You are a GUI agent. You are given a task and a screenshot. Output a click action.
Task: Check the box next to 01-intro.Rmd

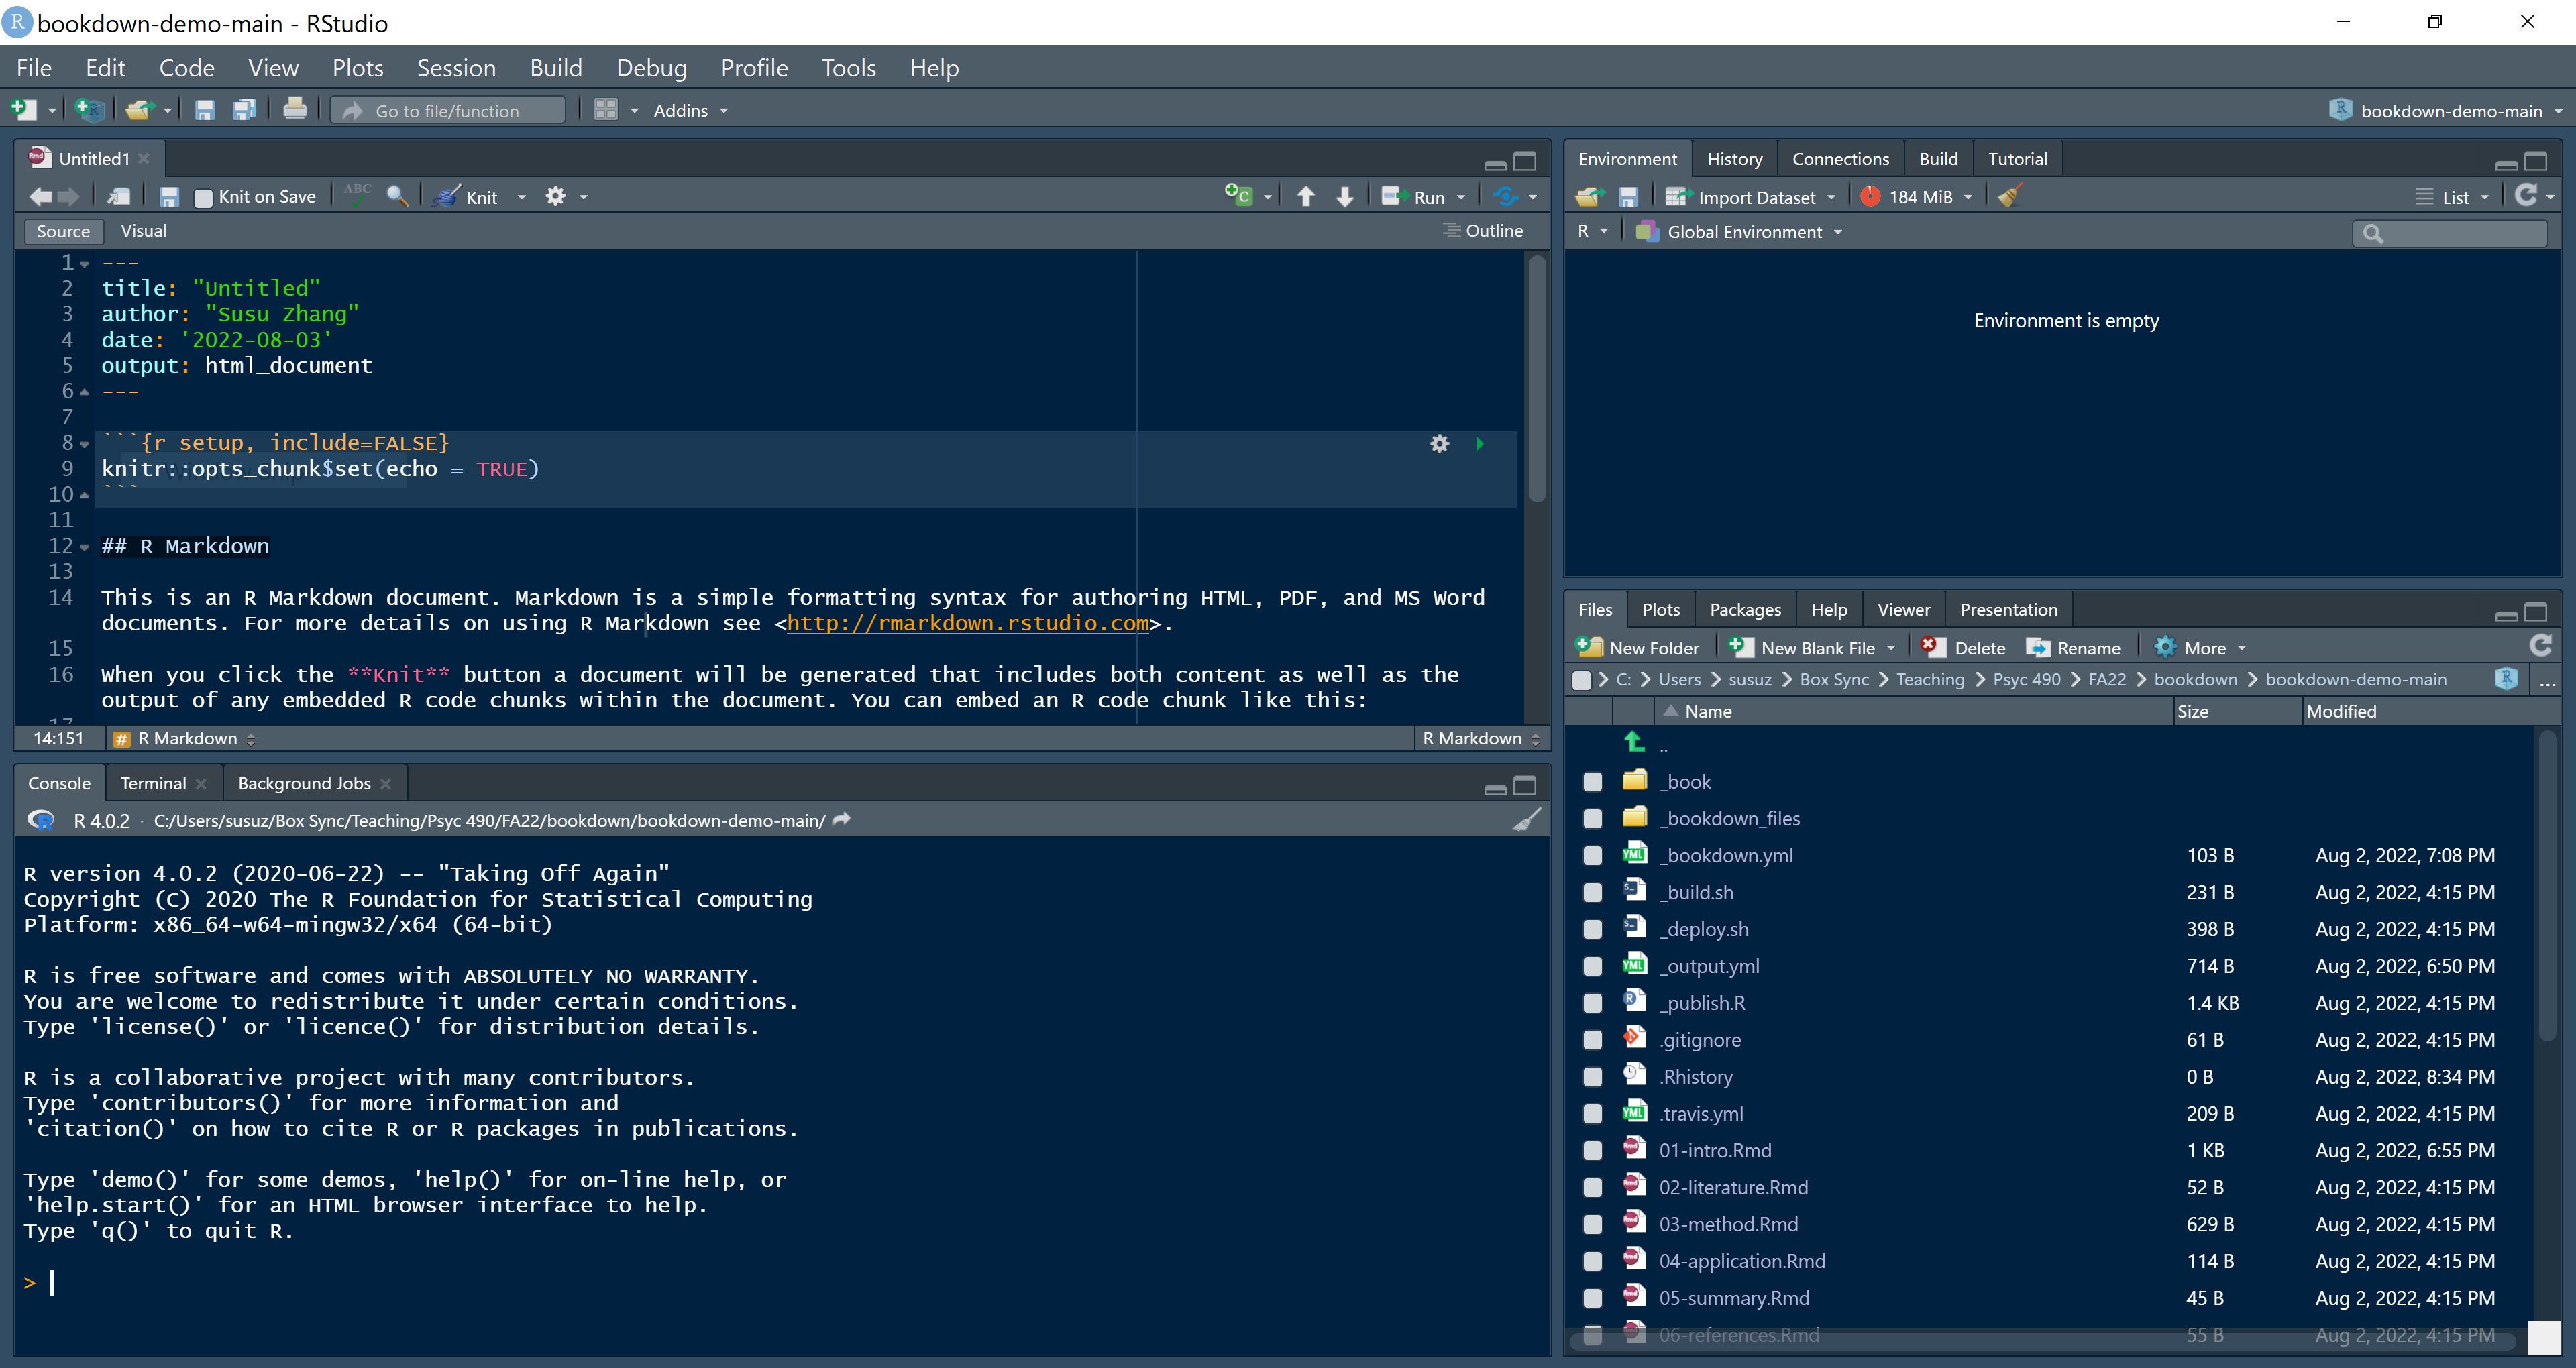(x=1592, y=1151)
